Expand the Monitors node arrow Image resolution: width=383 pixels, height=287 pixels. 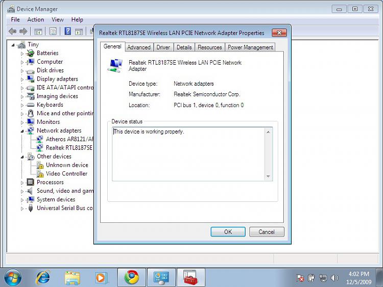pyautogui.click(x=22, y=122)
